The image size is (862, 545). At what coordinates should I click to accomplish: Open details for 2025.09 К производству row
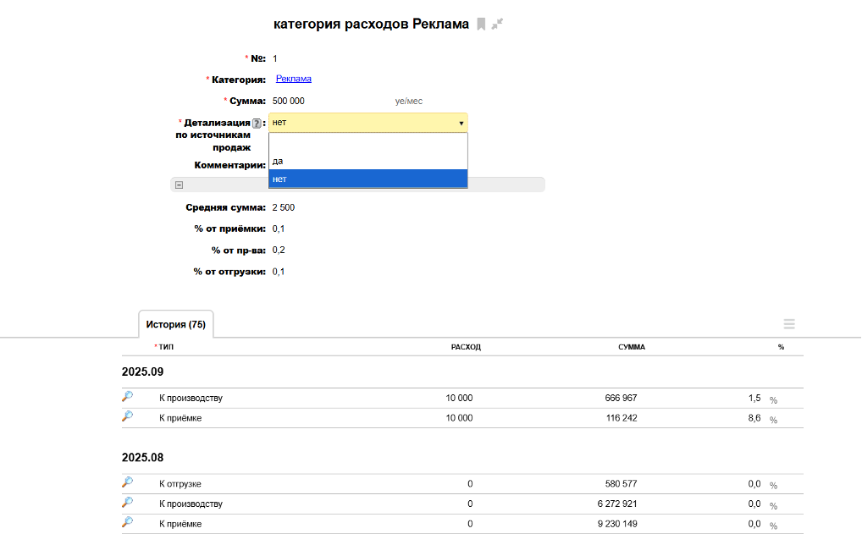(127, 397)
